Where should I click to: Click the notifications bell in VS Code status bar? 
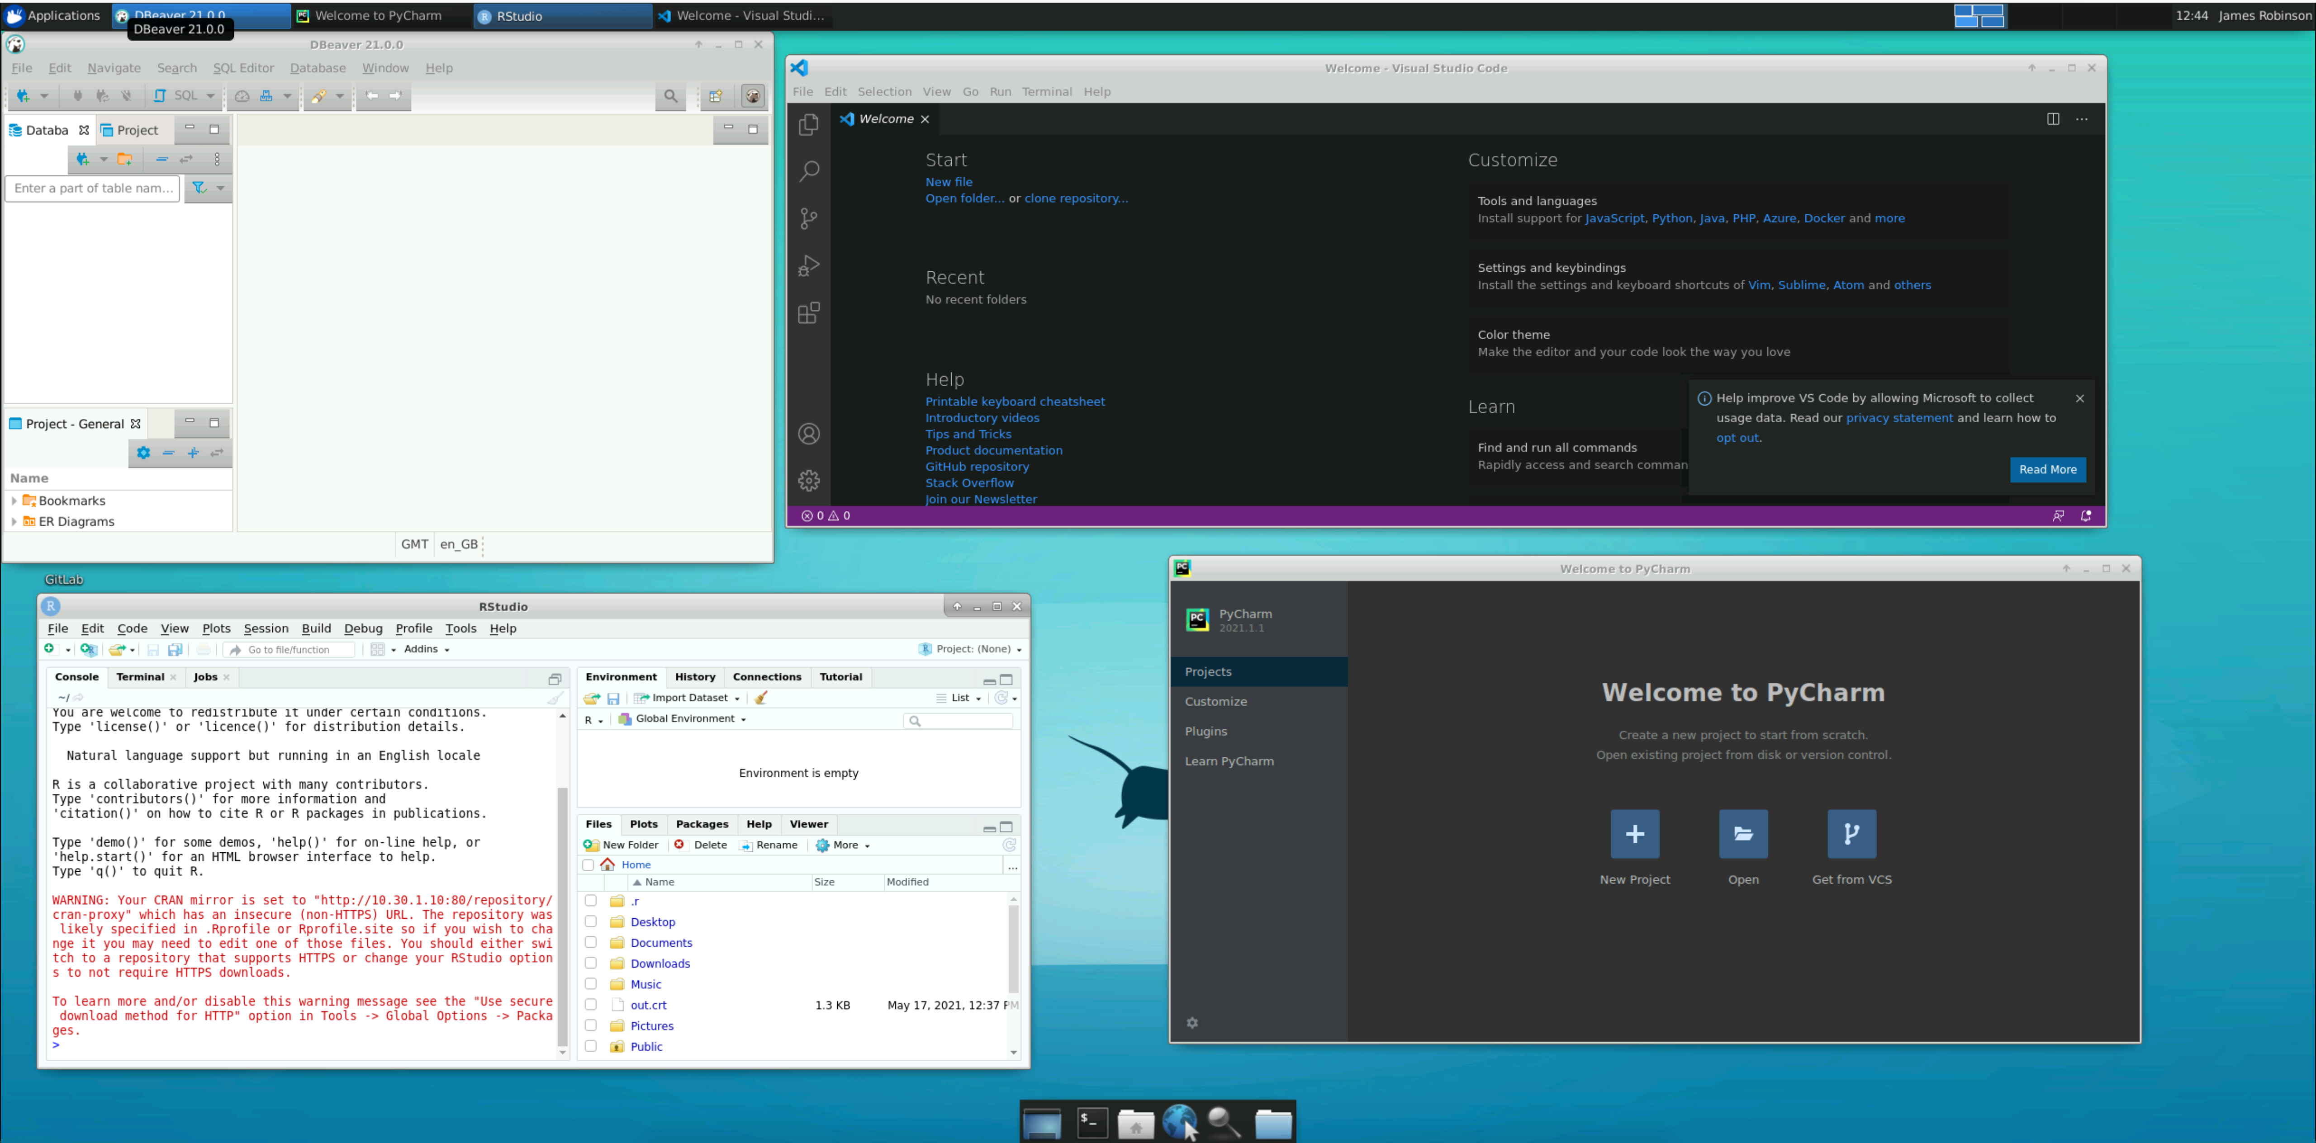pyautogui.click(x=2086, y=516)
